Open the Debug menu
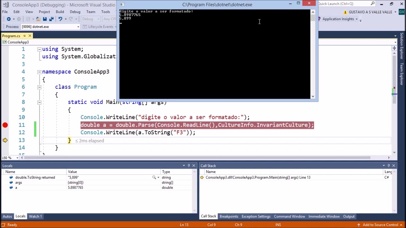 click(x=75, y=12)
